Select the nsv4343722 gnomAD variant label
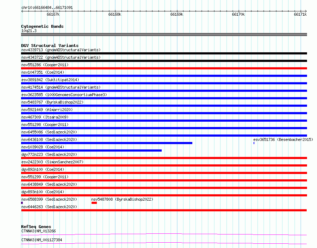The width and height of the screenshot is (317, 248). (61, 57)
